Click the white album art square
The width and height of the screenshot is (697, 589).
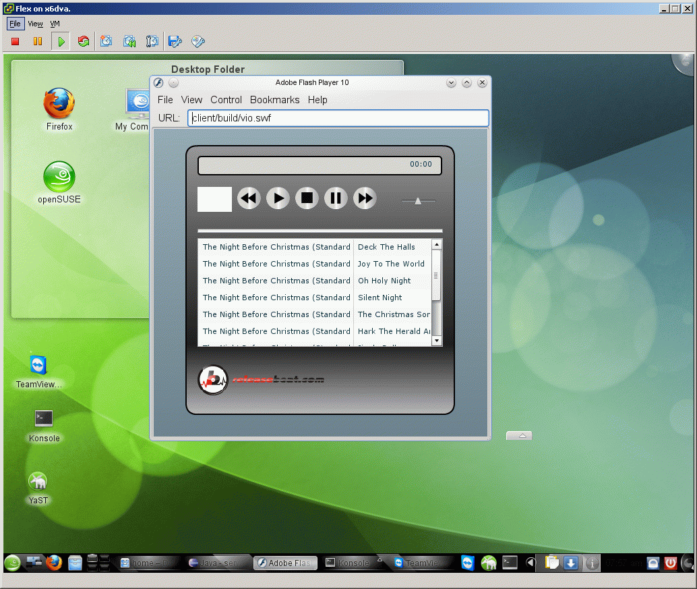pos(215,199)
